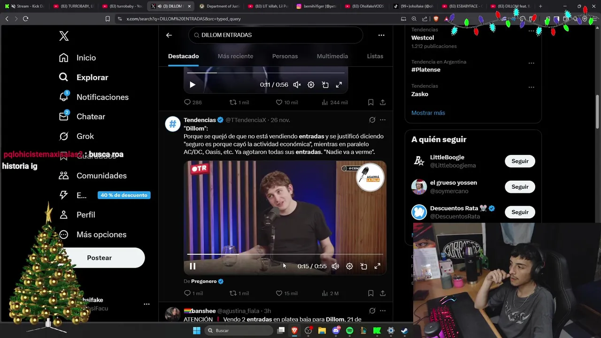Switch to Personas tab

(285, 56)
